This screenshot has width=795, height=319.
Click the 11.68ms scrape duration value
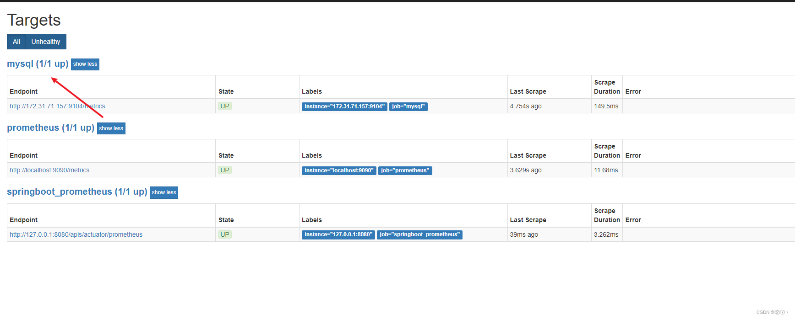(x=606, y=170)
